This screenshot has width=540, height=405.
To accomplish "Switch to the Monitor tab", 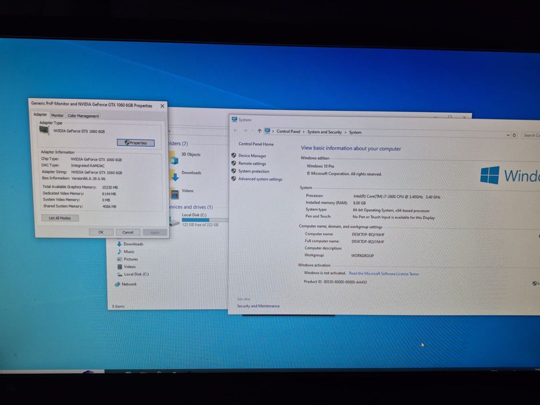I will 57,115.
